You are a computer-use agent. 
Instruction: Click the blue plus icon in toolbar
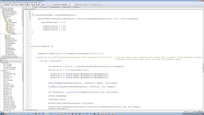(77, 5)
